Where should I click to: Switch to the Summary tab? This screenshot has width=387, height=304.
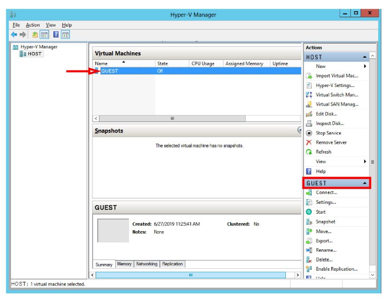coord(104,264)
